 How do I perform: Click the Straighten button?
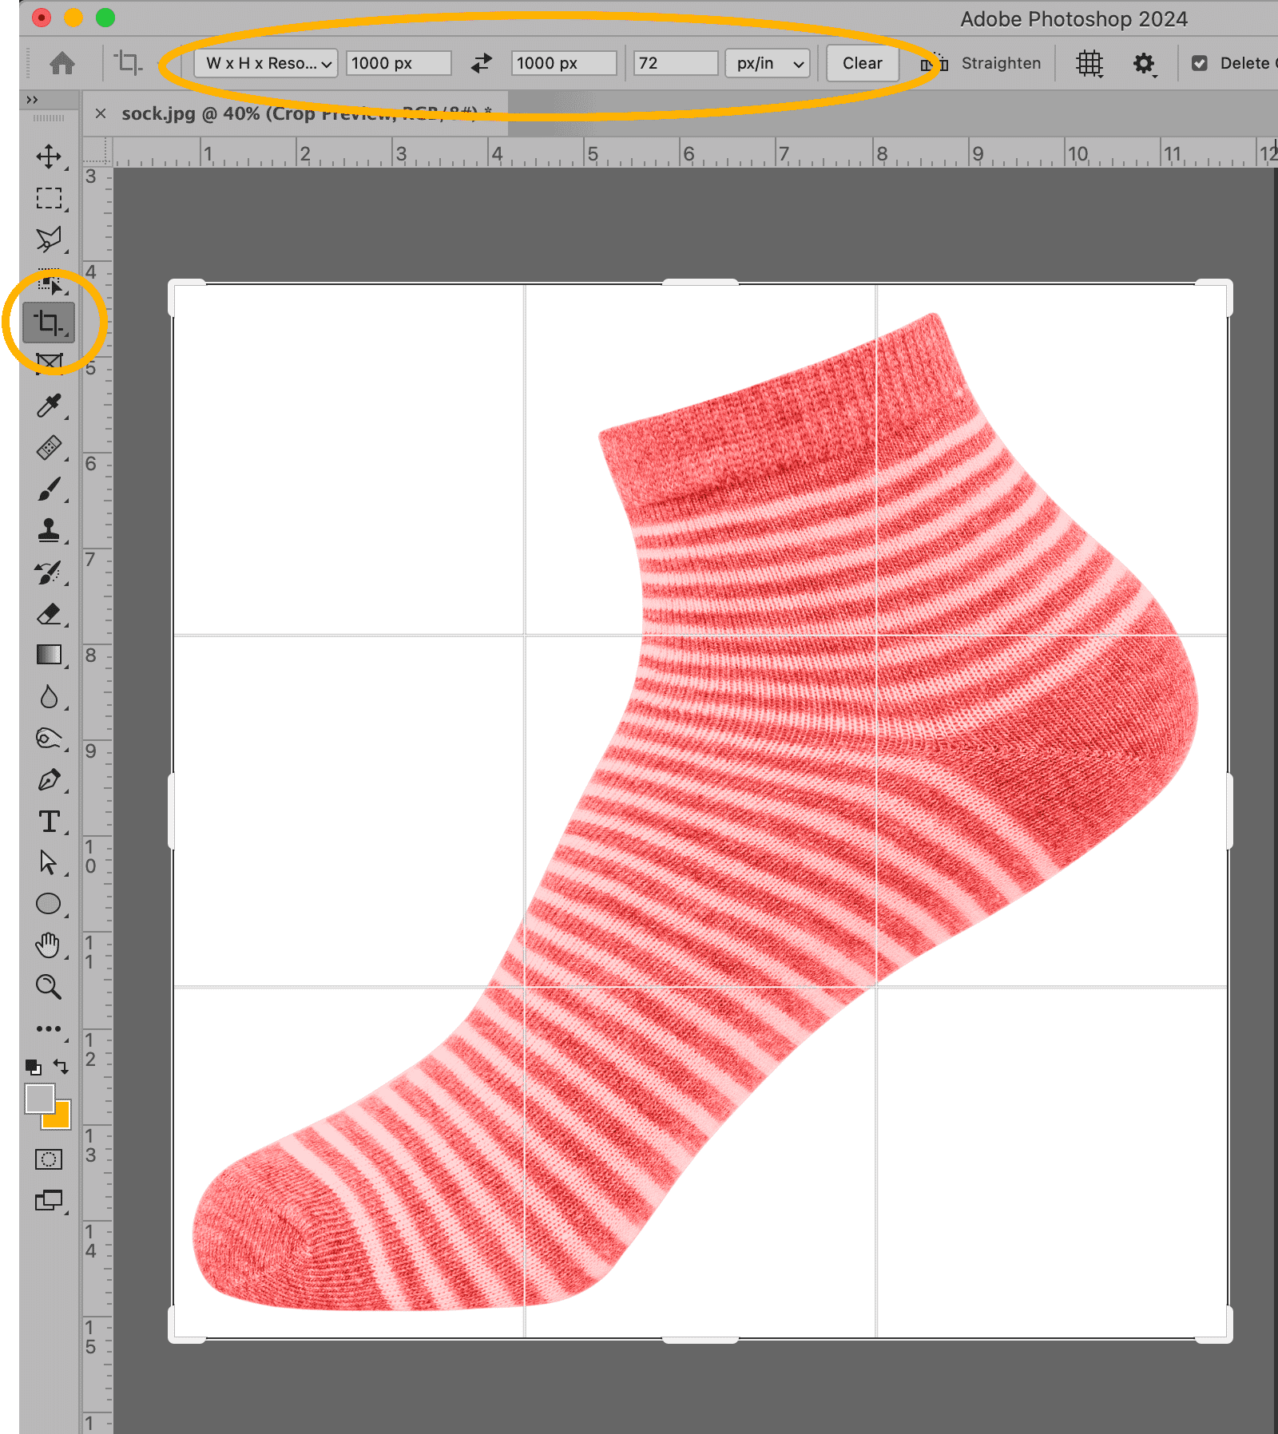[x=982, y=63]
